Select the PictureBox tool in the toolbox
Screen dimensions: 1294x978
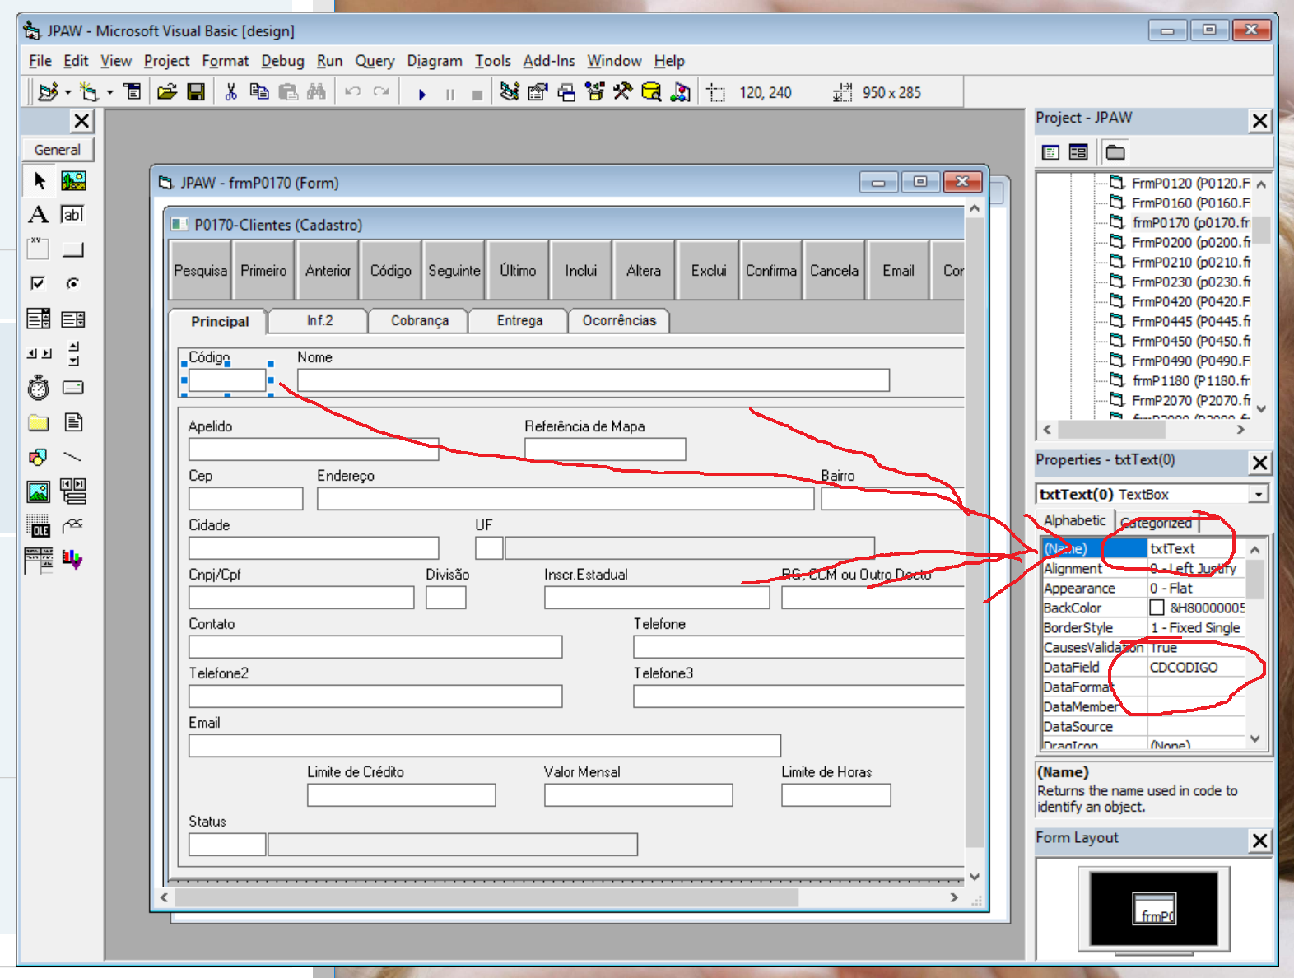coord(73,180)
